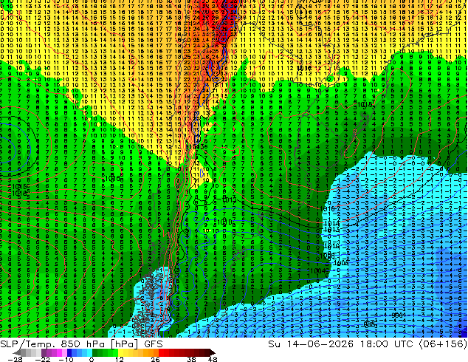Pick the dark blue legend swatch
The width and height of the screenshot is (468, 362).
pyautogui.click(x=69, y=352)
